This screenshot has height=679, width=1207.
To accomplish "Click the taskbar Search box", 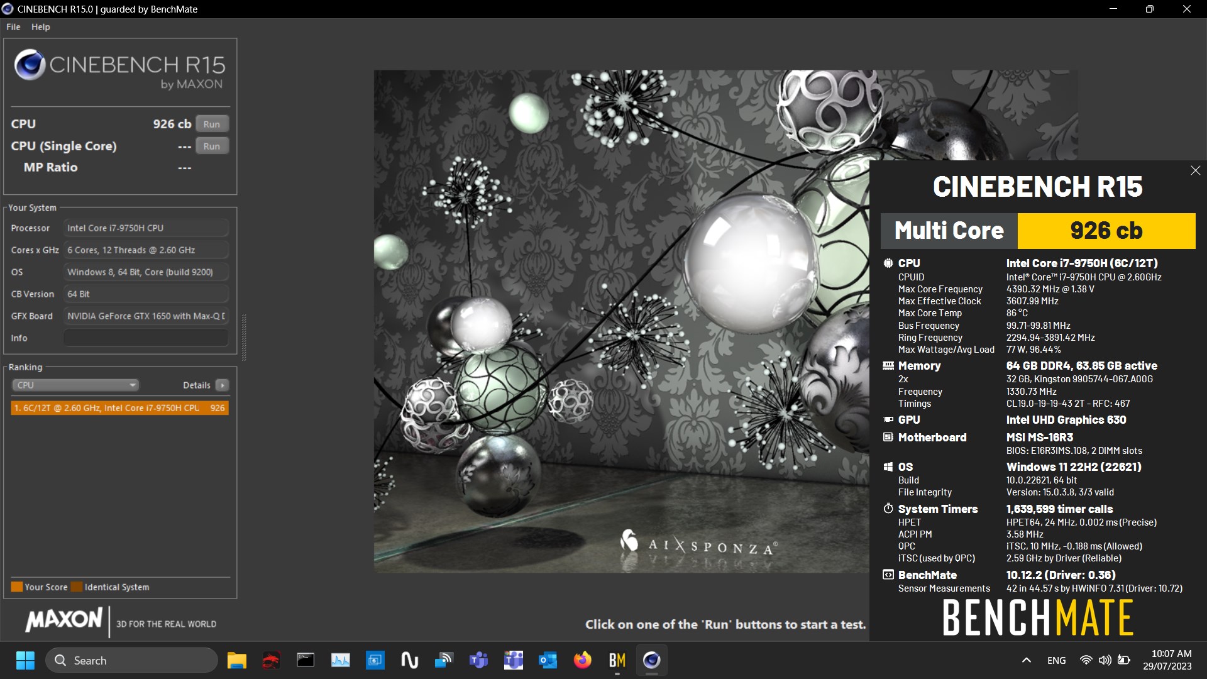I will [x=131, y=660].
